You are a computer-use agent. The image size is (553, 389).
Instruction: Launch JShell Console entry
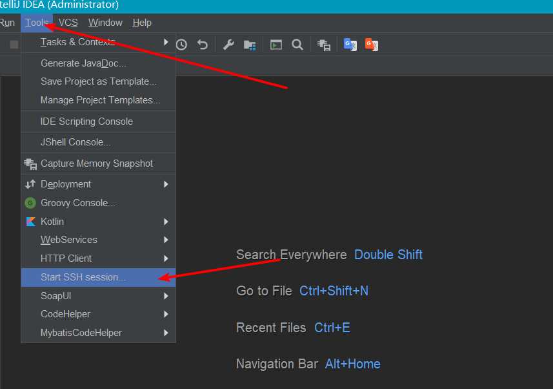point(98,142)
